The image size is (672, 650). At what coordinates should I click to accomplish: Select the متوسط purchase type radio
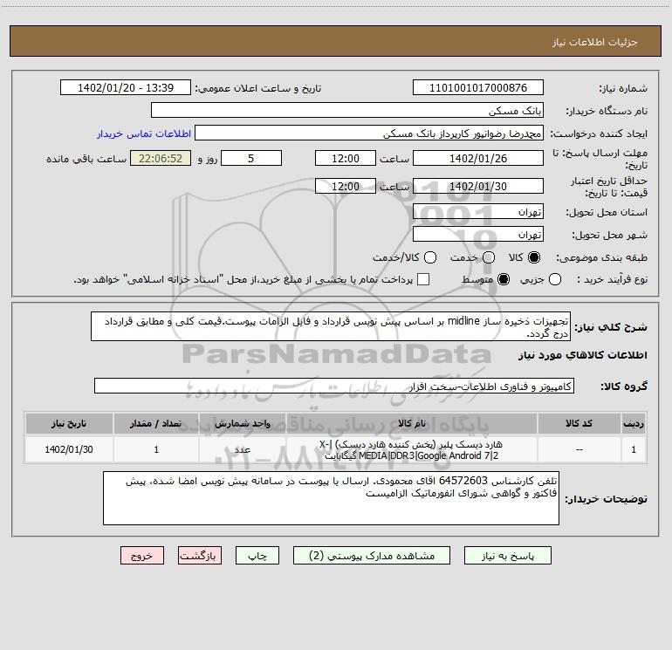[504, 279]
